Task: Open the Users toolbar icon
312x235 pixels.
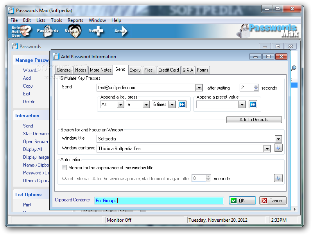Action: click(74, 31)
